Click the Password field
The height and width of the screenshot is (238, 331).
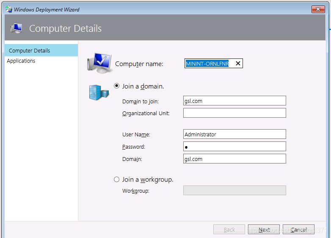click(234, 147)
